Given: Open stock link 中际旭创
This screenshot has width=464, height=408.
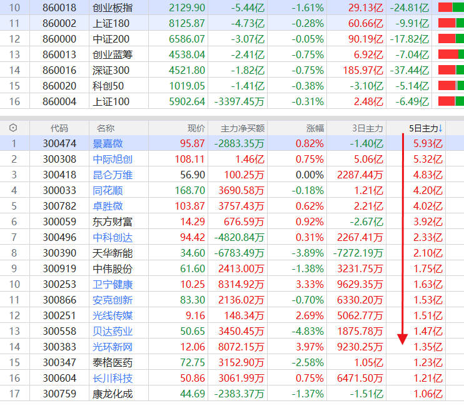Looking at the screenshot, I should (113, 160).
